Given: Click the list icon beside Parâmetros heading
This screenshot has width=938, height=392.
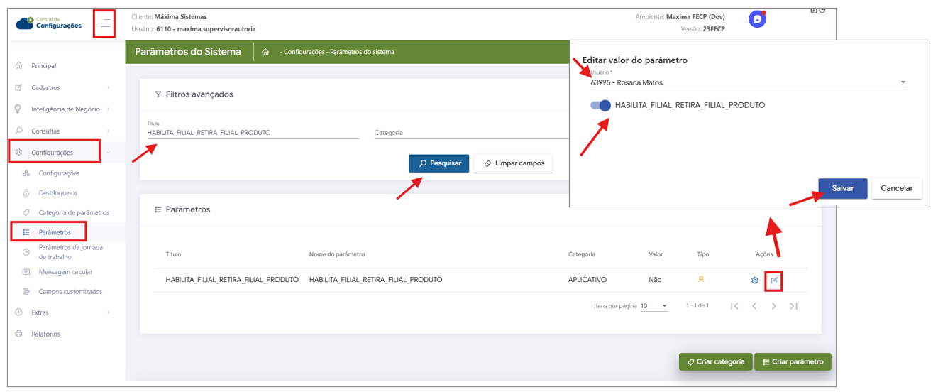Looking at the screenshot, I should tap(158, 210).
